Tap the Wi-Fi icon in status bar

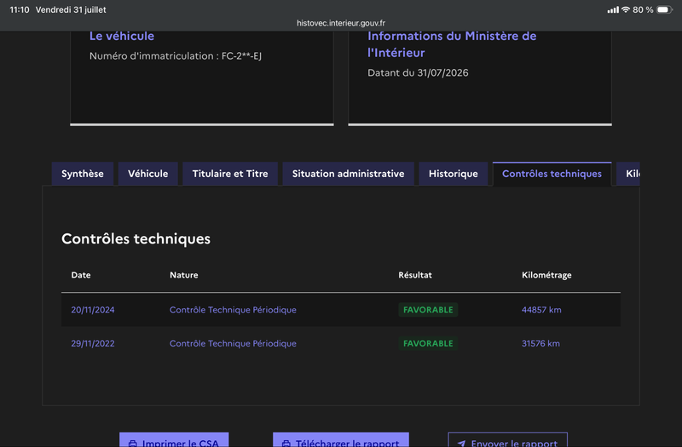click(x=626, y=9)
